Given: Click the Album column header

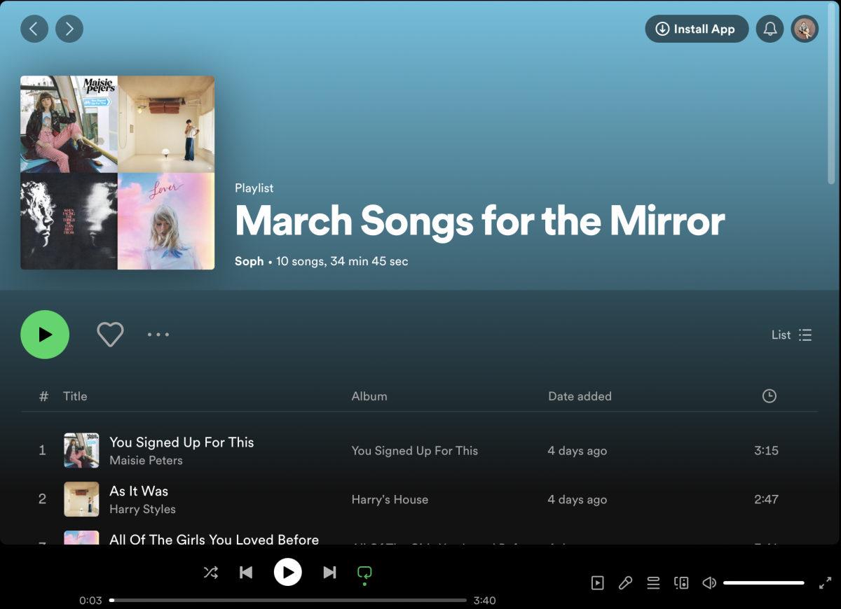Looking at the screenshot, I should click(369, 396).
